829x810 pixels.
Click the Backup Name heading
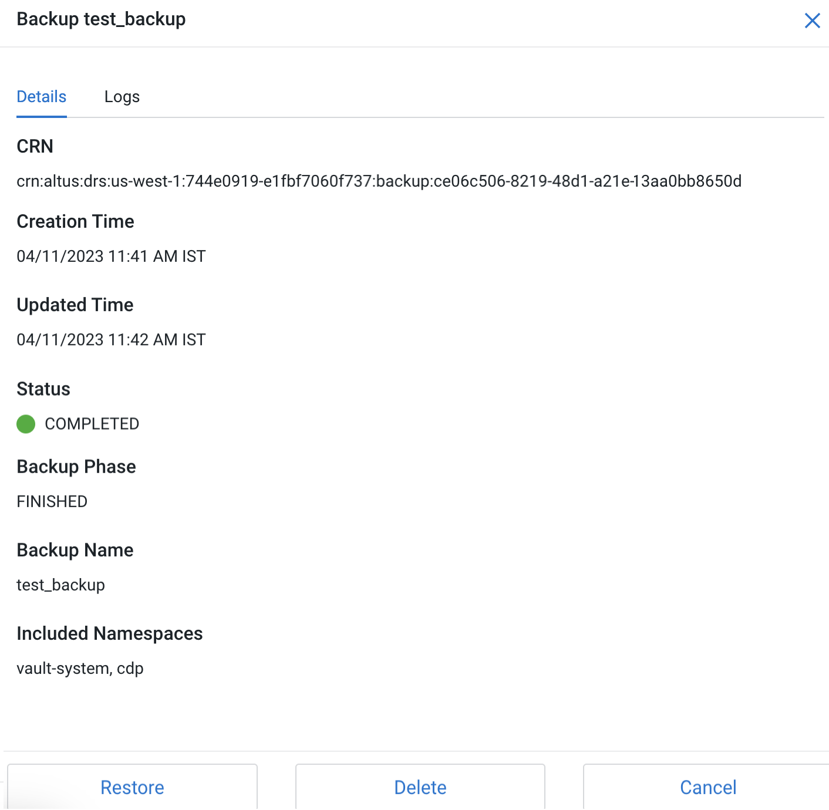pos(75,550)
